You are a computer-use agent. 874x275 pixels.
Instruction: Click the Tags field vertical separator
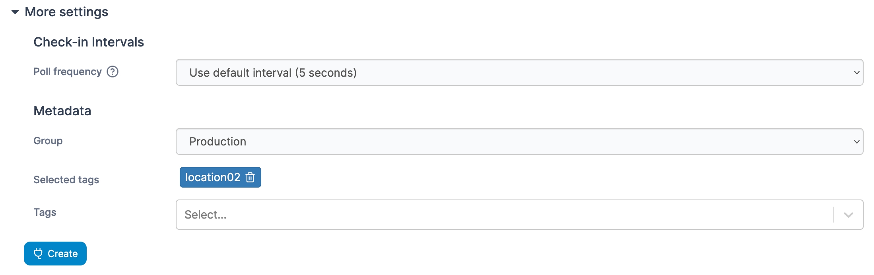point(834,215)
